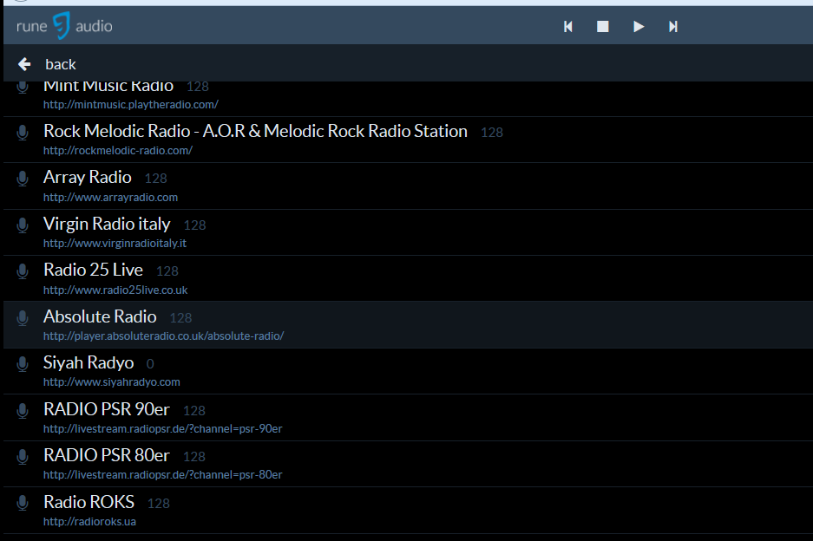Click the 128 bitrate next to Absolute Radio
The width and height of the screenshot is (813, 541).
click(181, 318)
